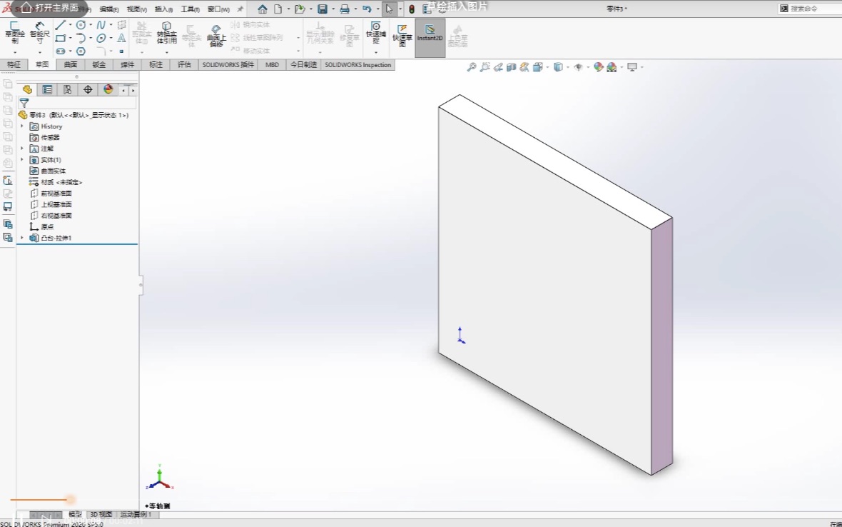Open the 编辑外观 color ball in heads-up toolbar
The width and height of the screenshot is (842, 527).
point(598,67)
